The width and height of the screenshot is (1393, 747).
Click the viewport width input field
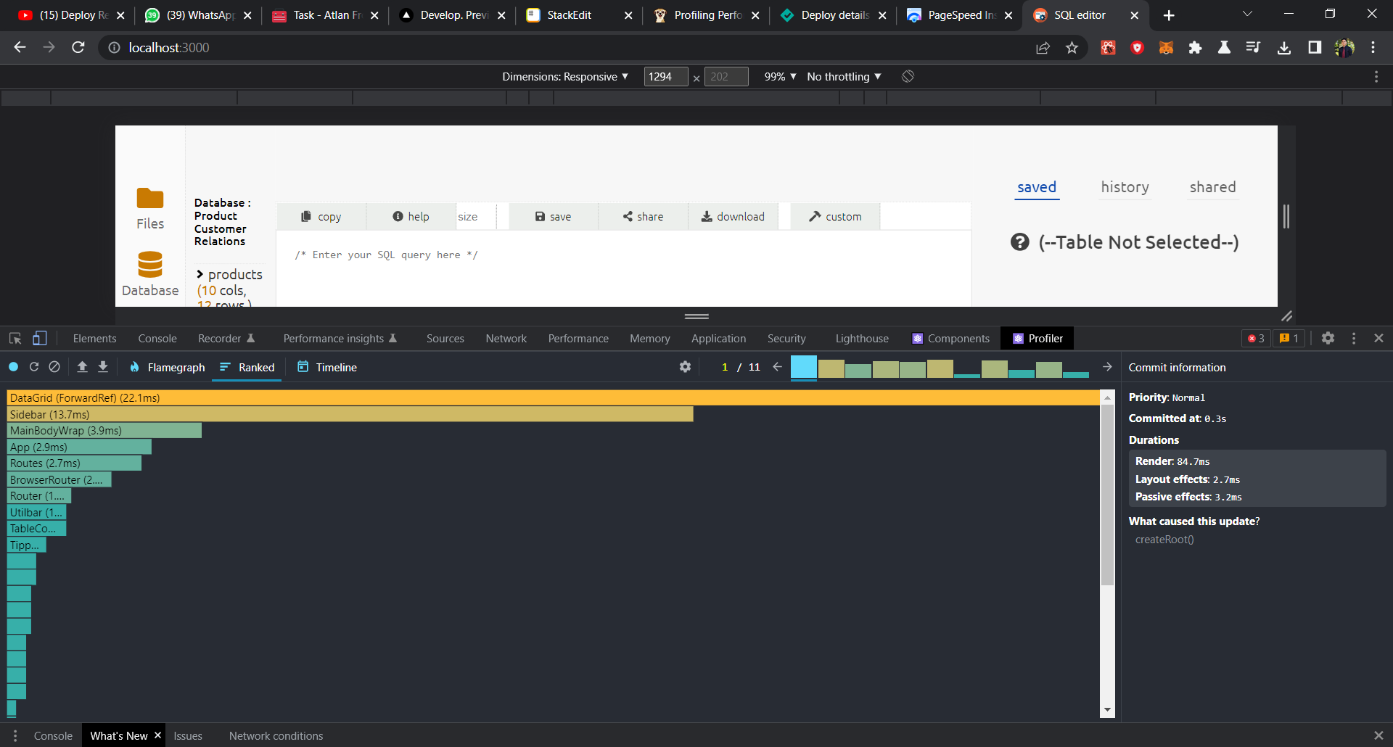665,76
